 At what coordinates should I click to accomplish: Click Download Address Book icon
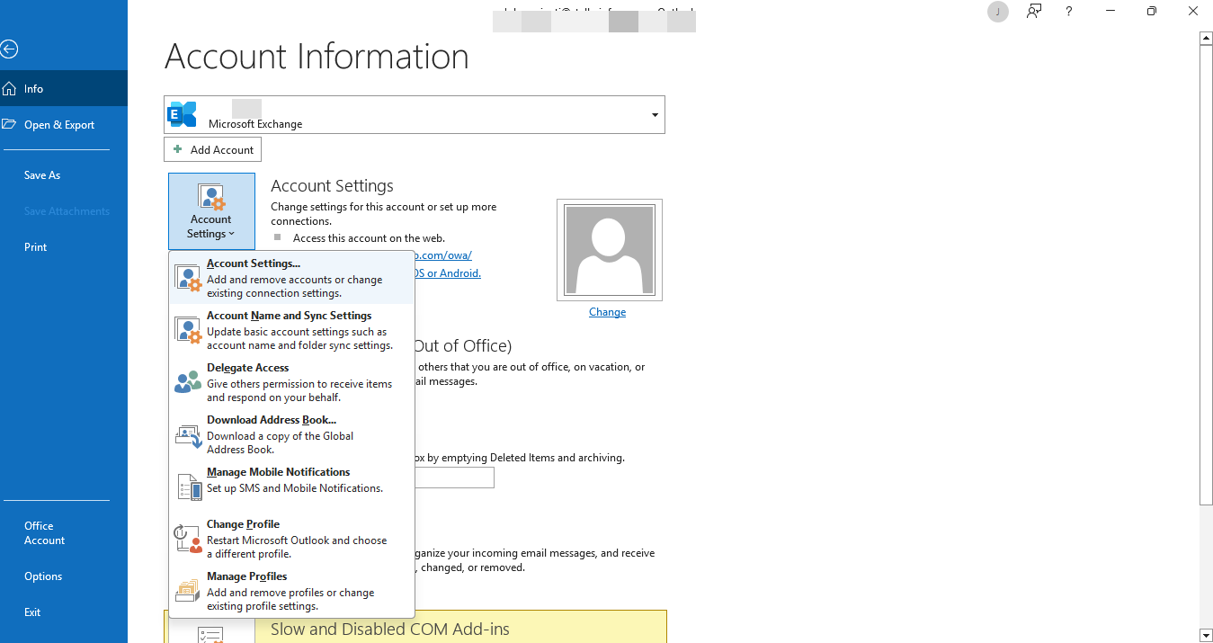(x=188, y=436)
